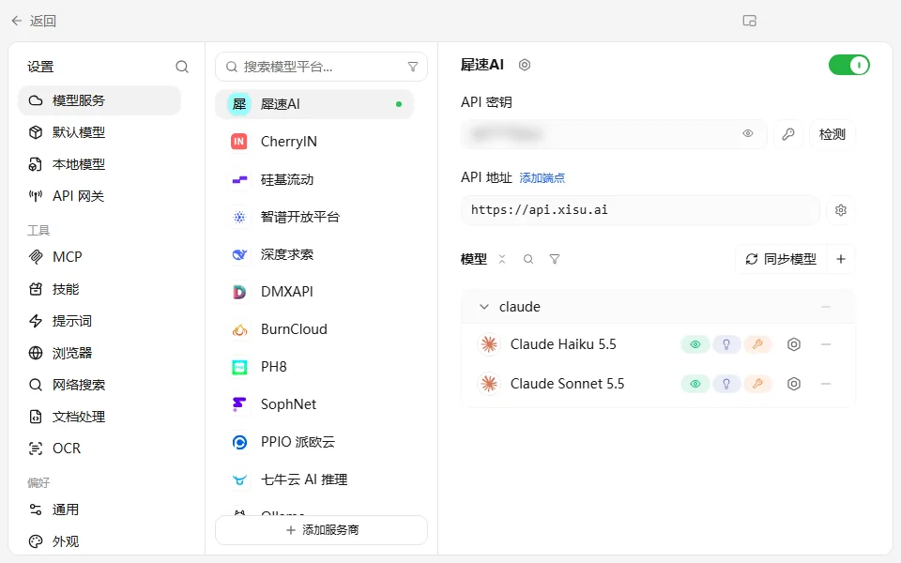
Task: Select PH8 provider
Action: [x=315, y=367]
